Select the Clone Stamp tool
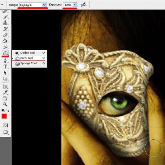 [x=5, y=23]
